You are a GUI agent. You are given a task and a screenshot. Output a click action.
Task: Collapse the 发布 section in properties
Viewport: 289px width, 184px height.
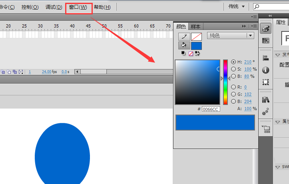point(277,55)
